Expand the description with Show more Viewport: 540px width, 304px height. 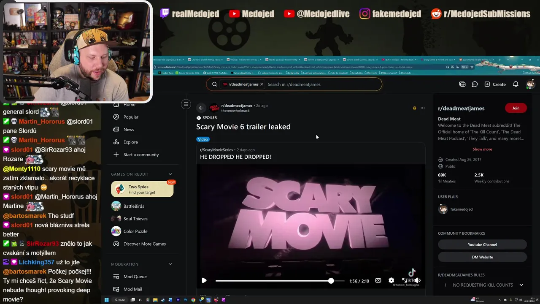click(482, 149)
